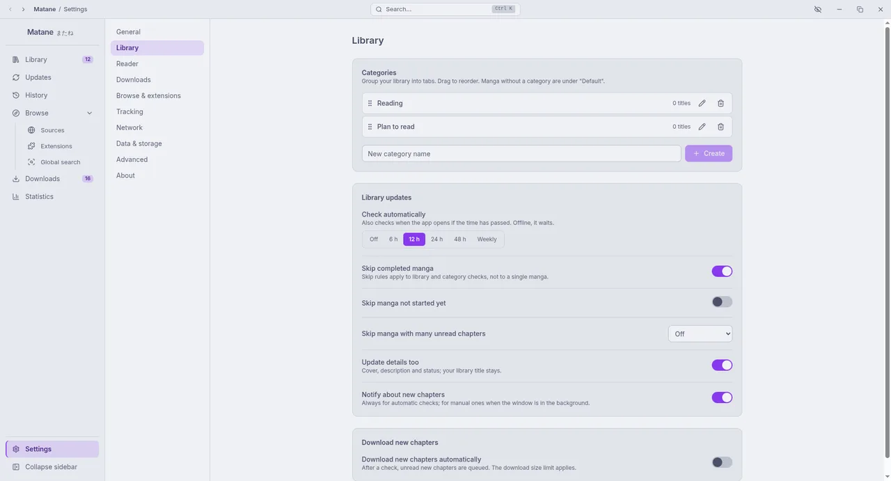Open Extensions under Browse
The image size is (891, 481).
60,146
